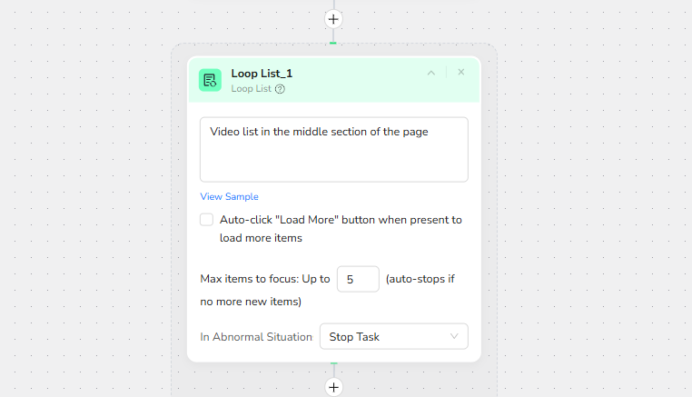Click the max items field showing 5
The height and width of the screenshot is (397, 692).
(x=358, y=279)
